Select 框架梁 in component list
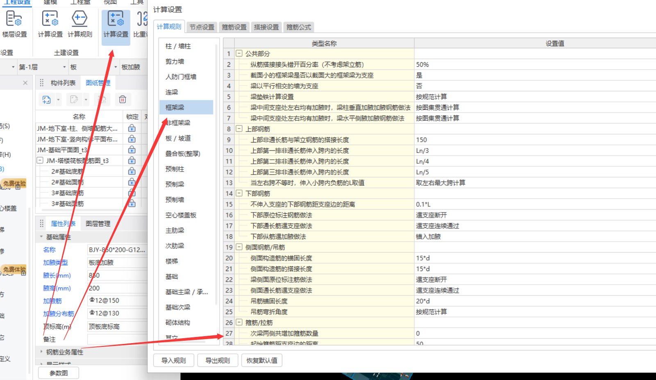The image size is (656, 380). 186,107
